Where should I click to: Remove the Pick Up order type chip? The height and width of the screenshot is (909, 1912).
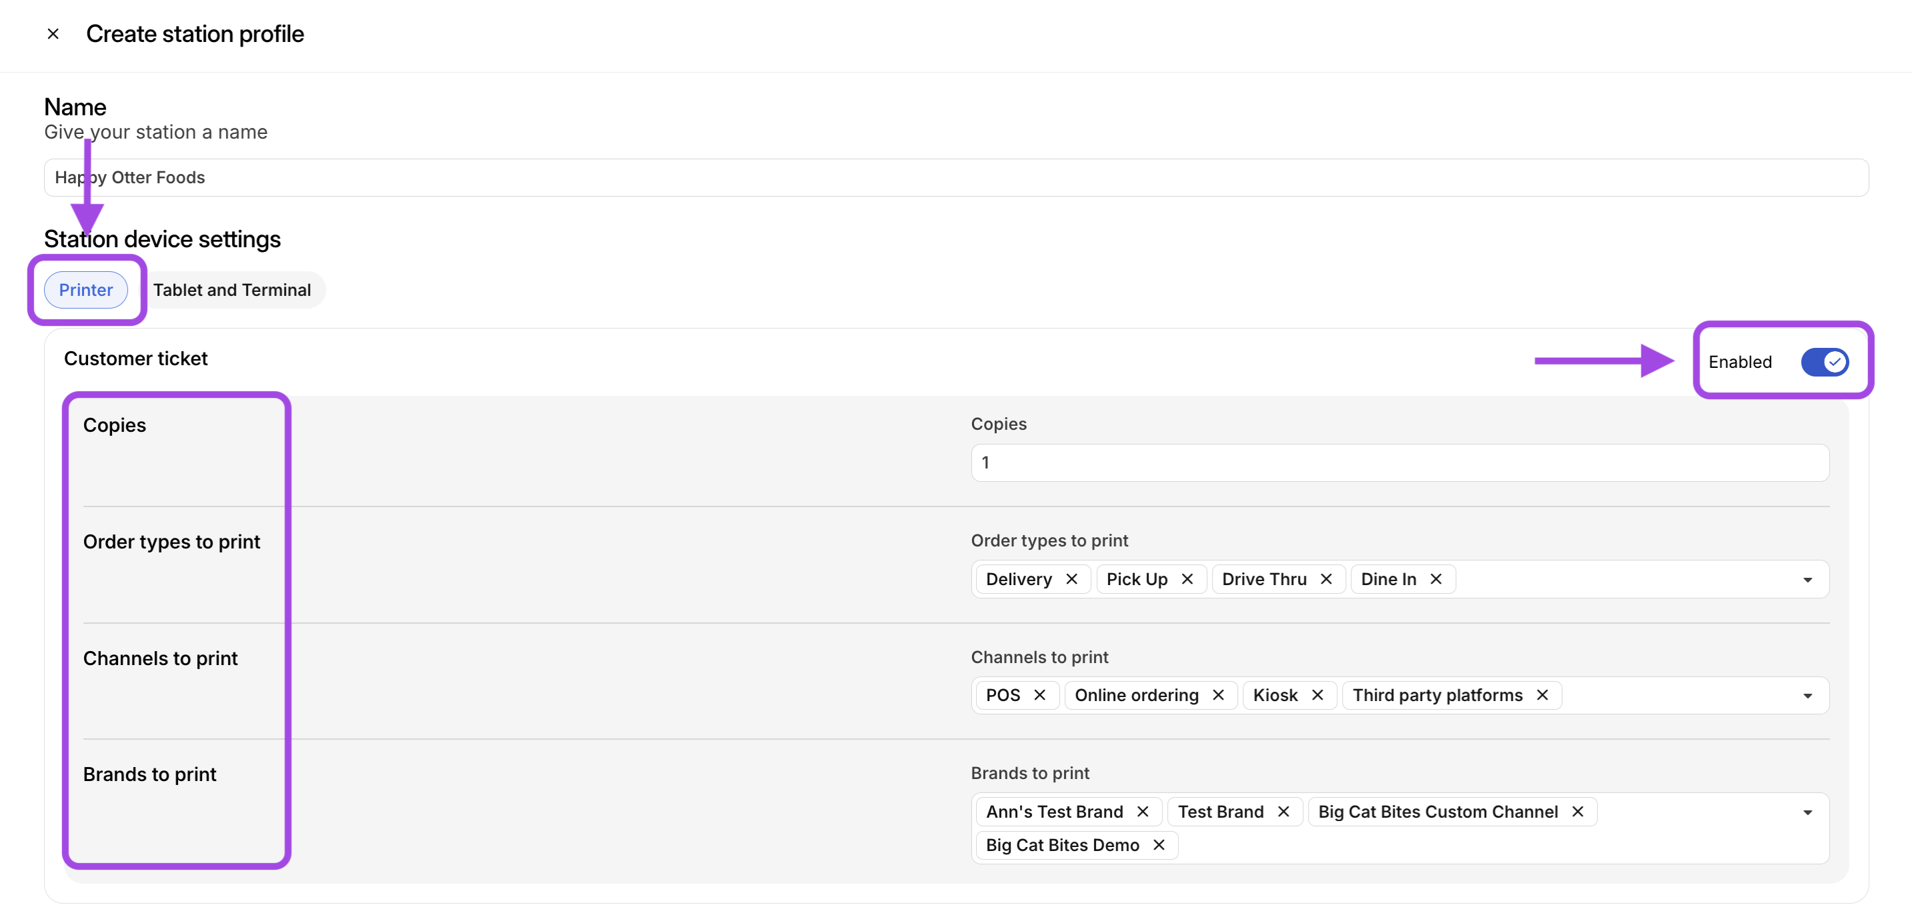1187,579
